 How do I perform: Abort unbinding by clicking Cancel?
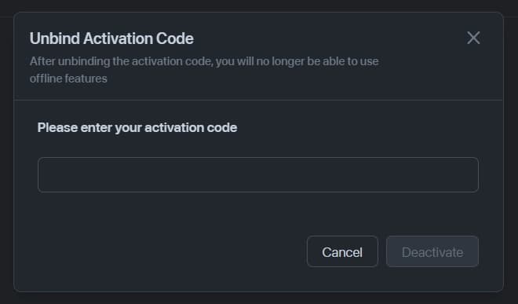tap(342, 251)
